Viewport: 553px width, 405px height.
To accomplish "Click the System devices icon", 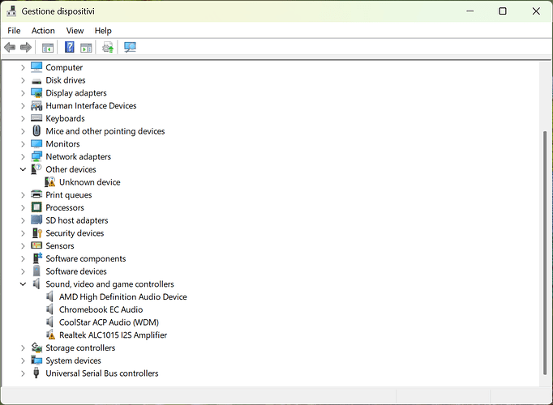I will pyautogui.click(x=36, y=360).
